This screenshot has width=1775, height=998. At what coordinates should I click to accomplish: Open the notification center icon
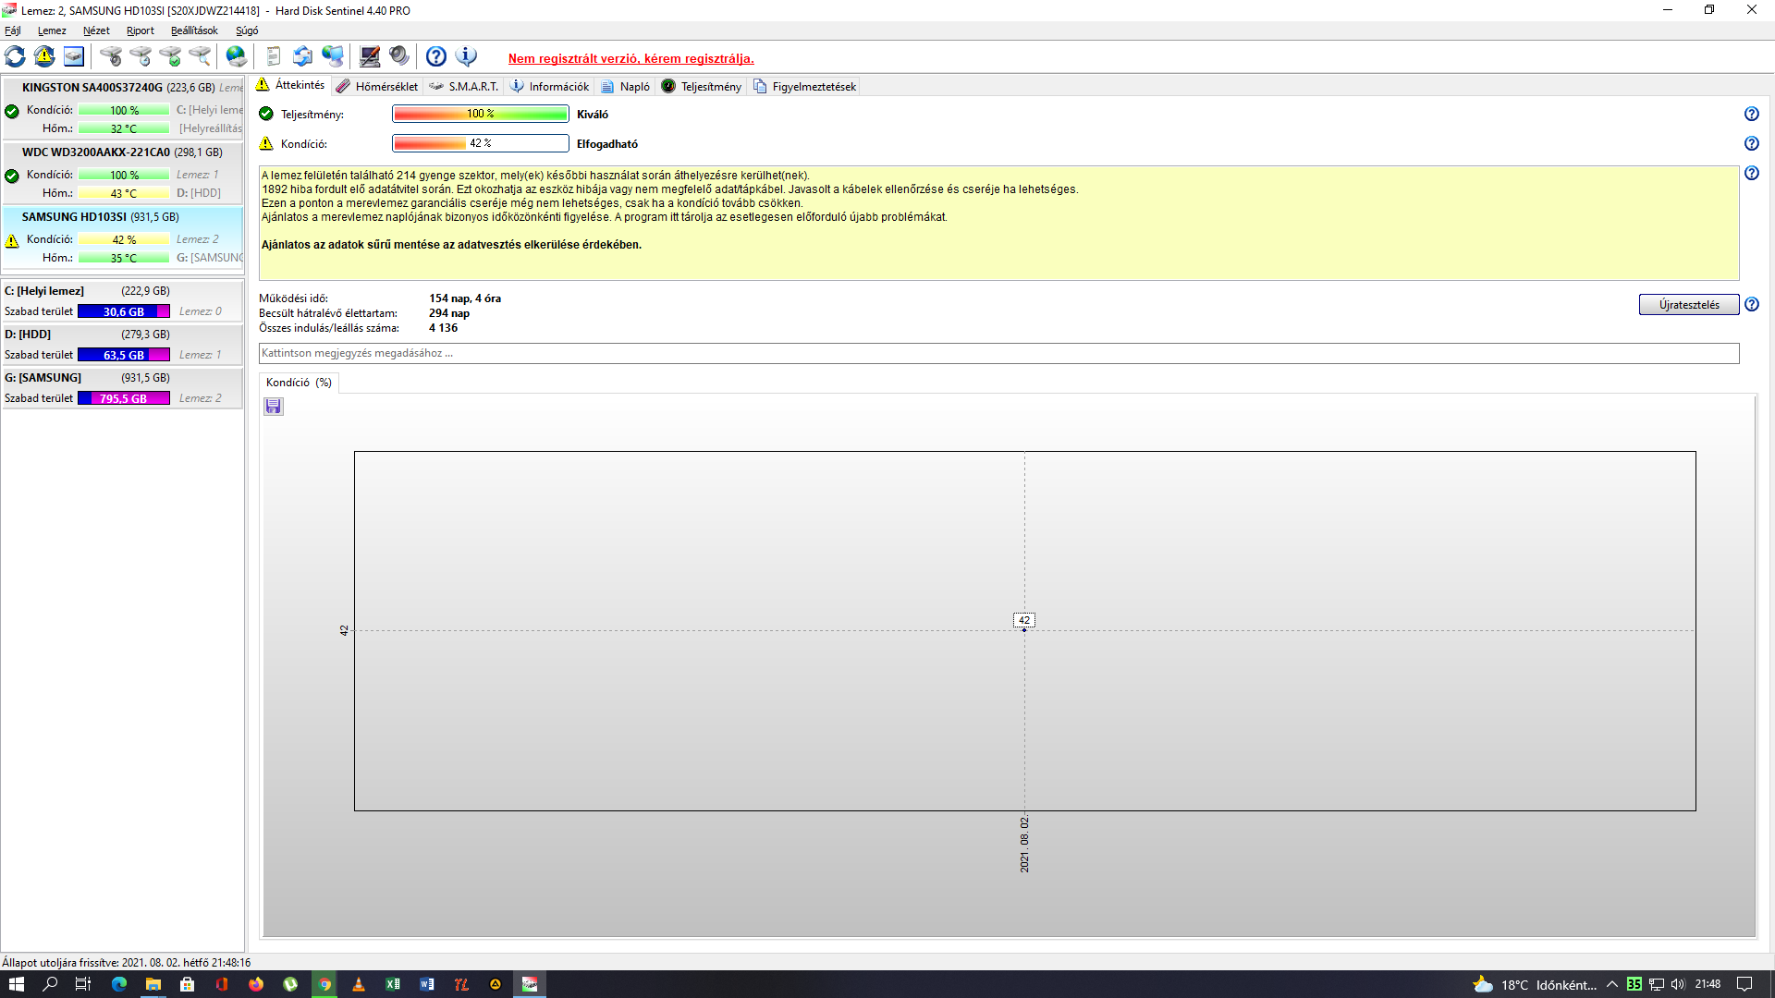click(1744, 984)
